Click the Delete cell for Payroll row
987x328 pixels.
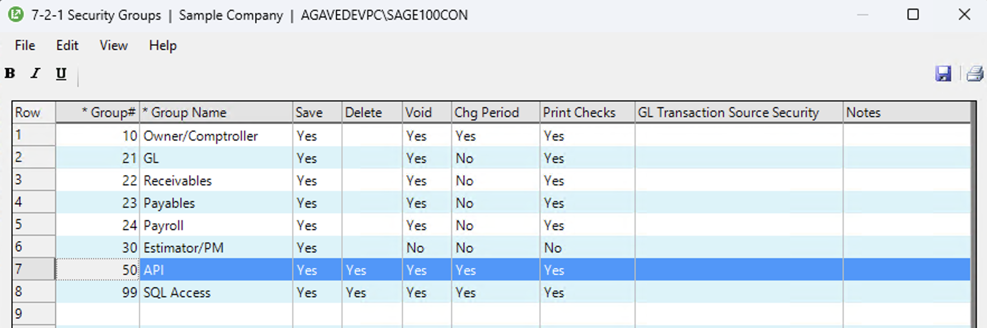372,226
